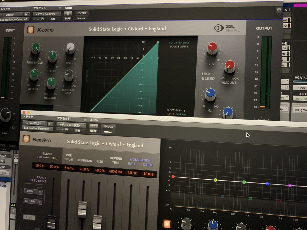The height and width of the screenshot is (230, 307).
Task: Open the X-comp プリセット settings menu arrow
Action: 60,8
